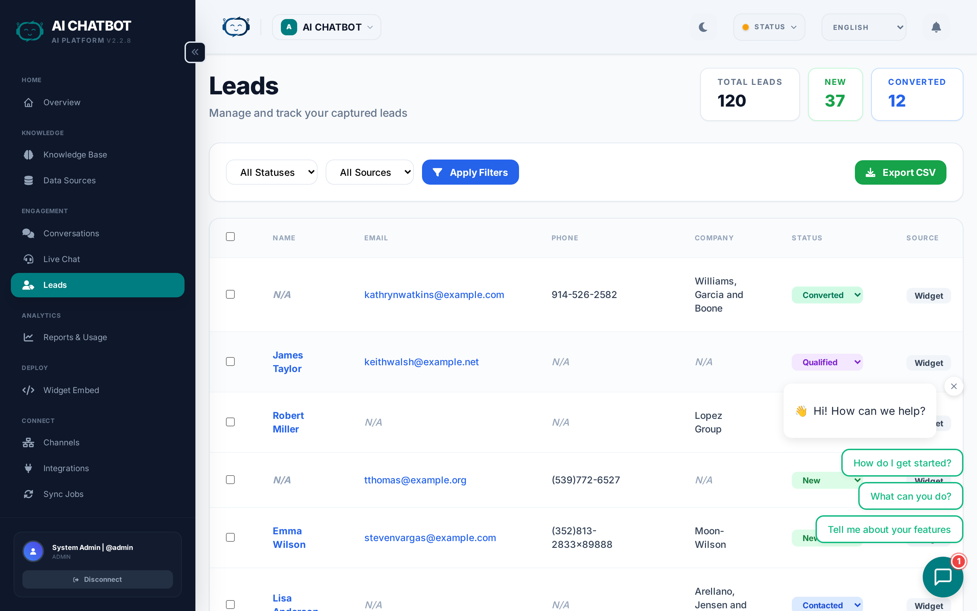Screen dimensions: 977x611
Task: Click the Apply Filters button
Action: point(470,172)
